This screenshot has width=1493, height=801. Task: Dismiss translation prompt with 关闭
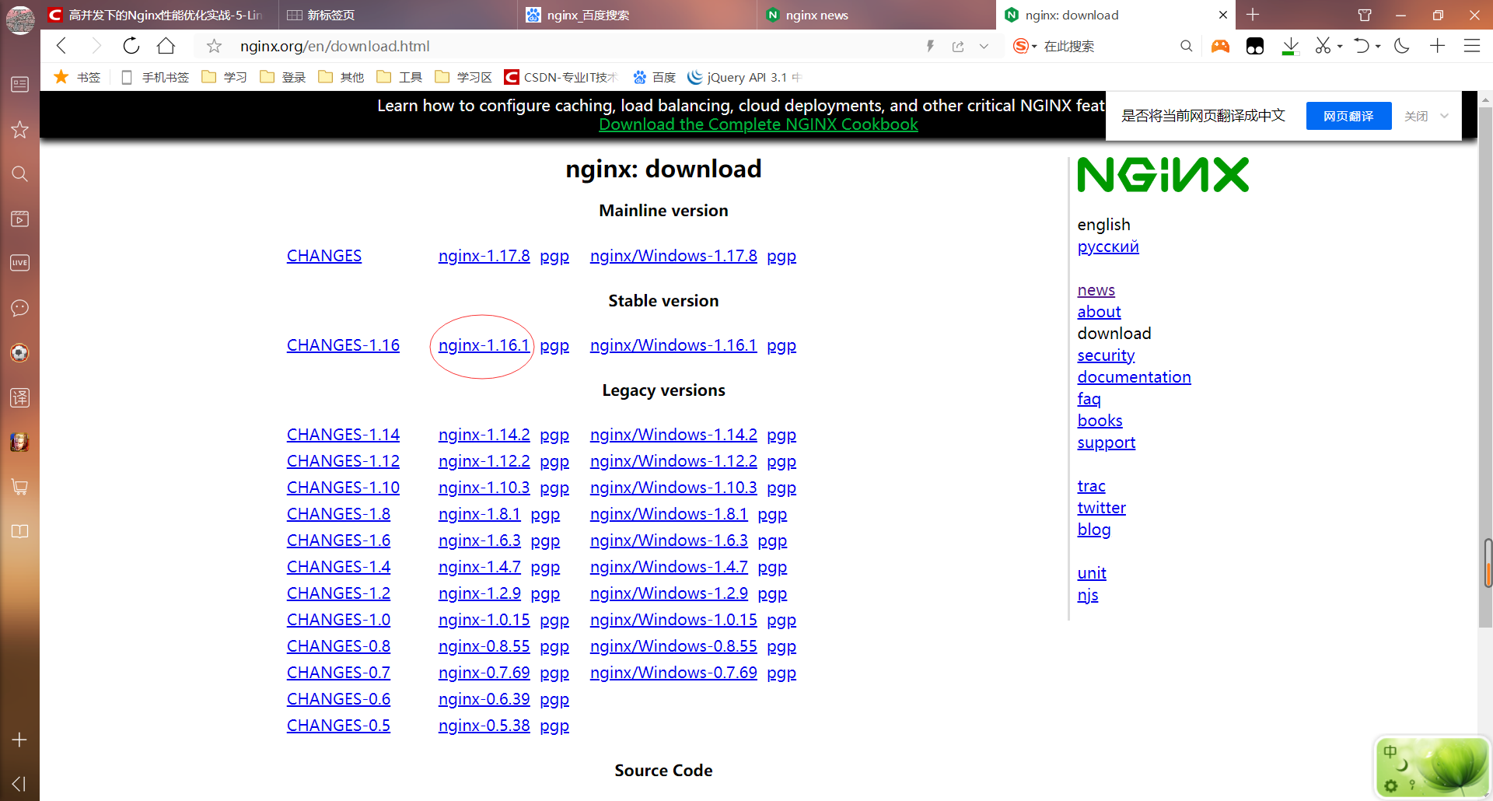[x=1416, y=116]
